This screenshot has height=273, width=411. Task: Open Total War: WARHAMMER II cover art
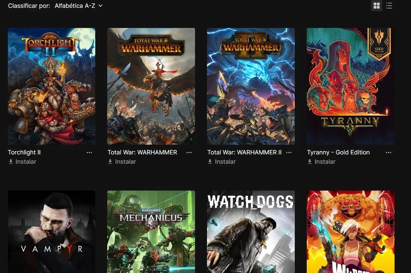(251, 87)
